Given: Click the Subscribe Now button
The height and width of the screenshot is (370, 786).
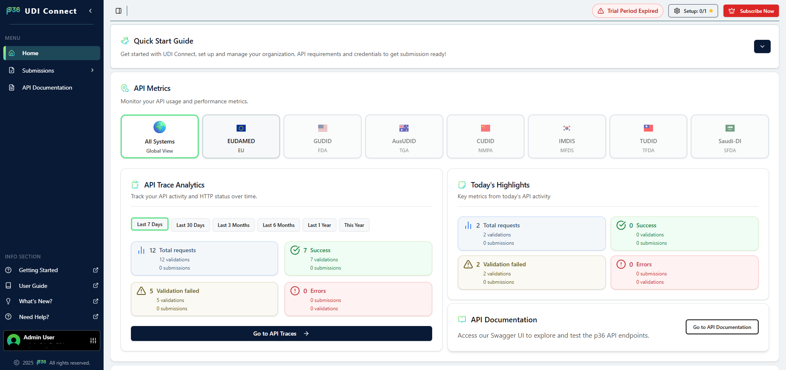Looking at the screenshot, I should tap(751, 11).
